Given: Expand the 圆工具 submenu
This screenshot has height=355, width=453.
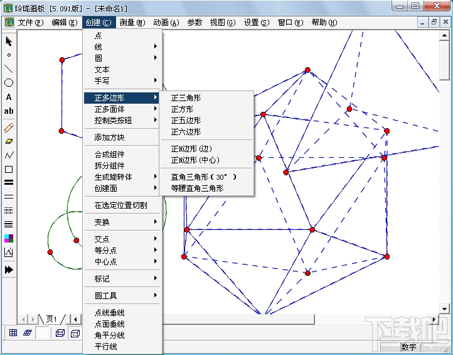Looking at the screenshot, I should (x=122, y=295).
